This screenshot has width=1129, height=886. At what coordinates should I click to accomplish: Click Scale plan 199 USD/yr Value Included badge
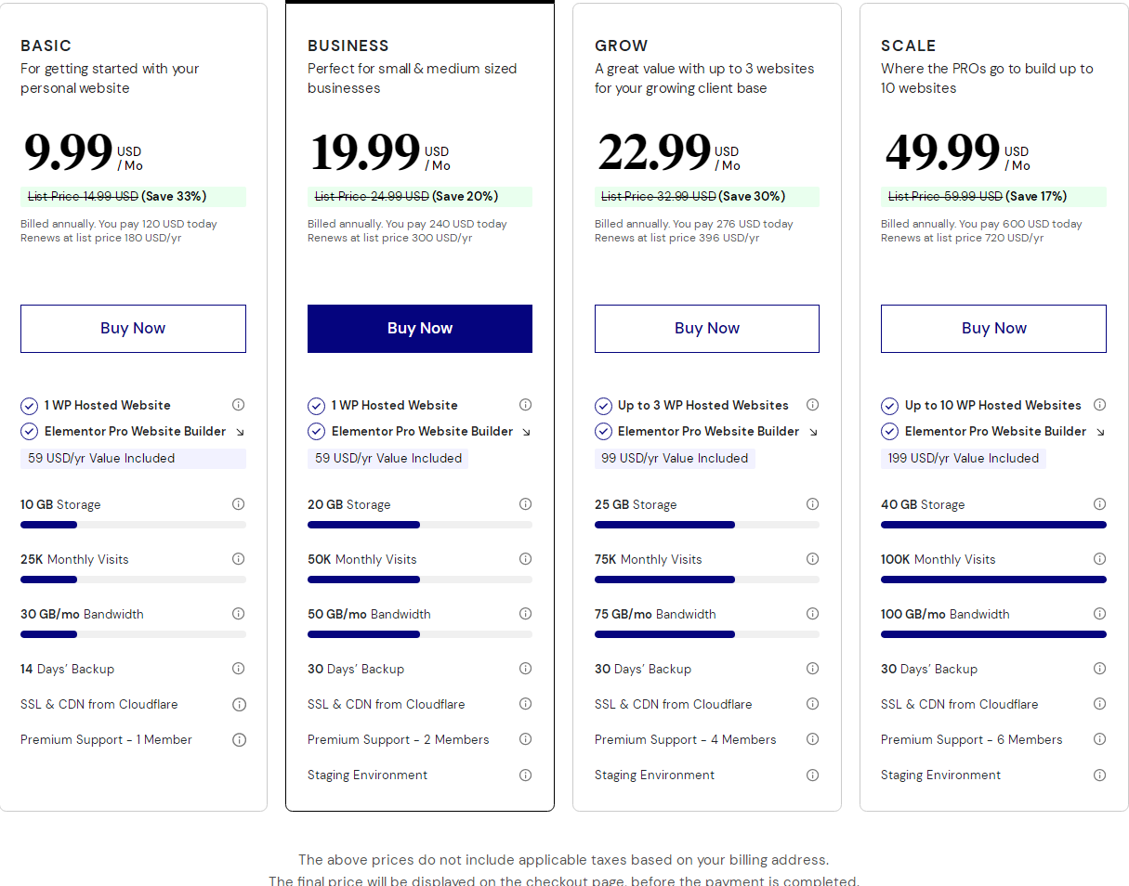pyautogui.click(x=963, y=459)
